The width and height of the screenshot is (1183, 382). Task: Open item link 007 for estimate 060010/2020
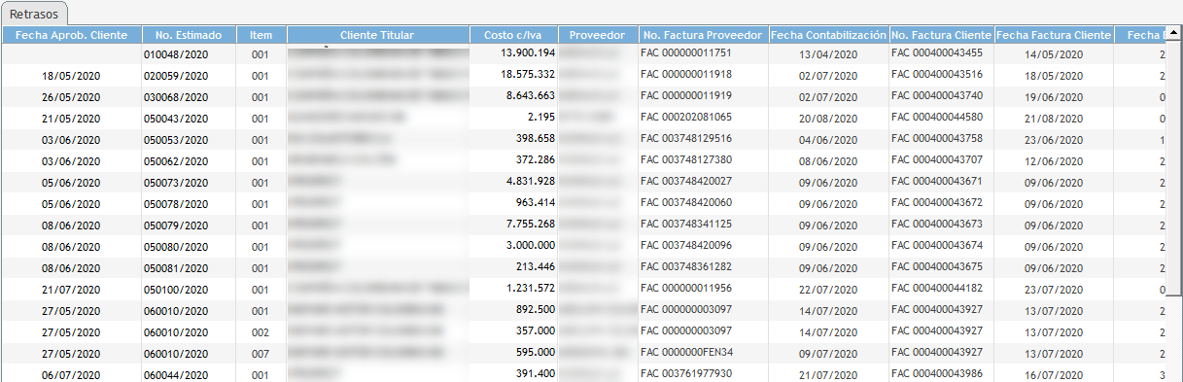260,353
